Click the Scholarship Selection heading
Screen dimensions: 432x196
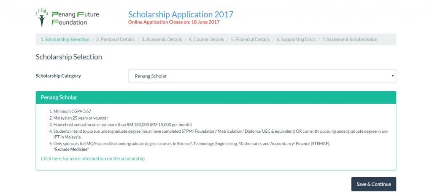[x=69, y=57]
